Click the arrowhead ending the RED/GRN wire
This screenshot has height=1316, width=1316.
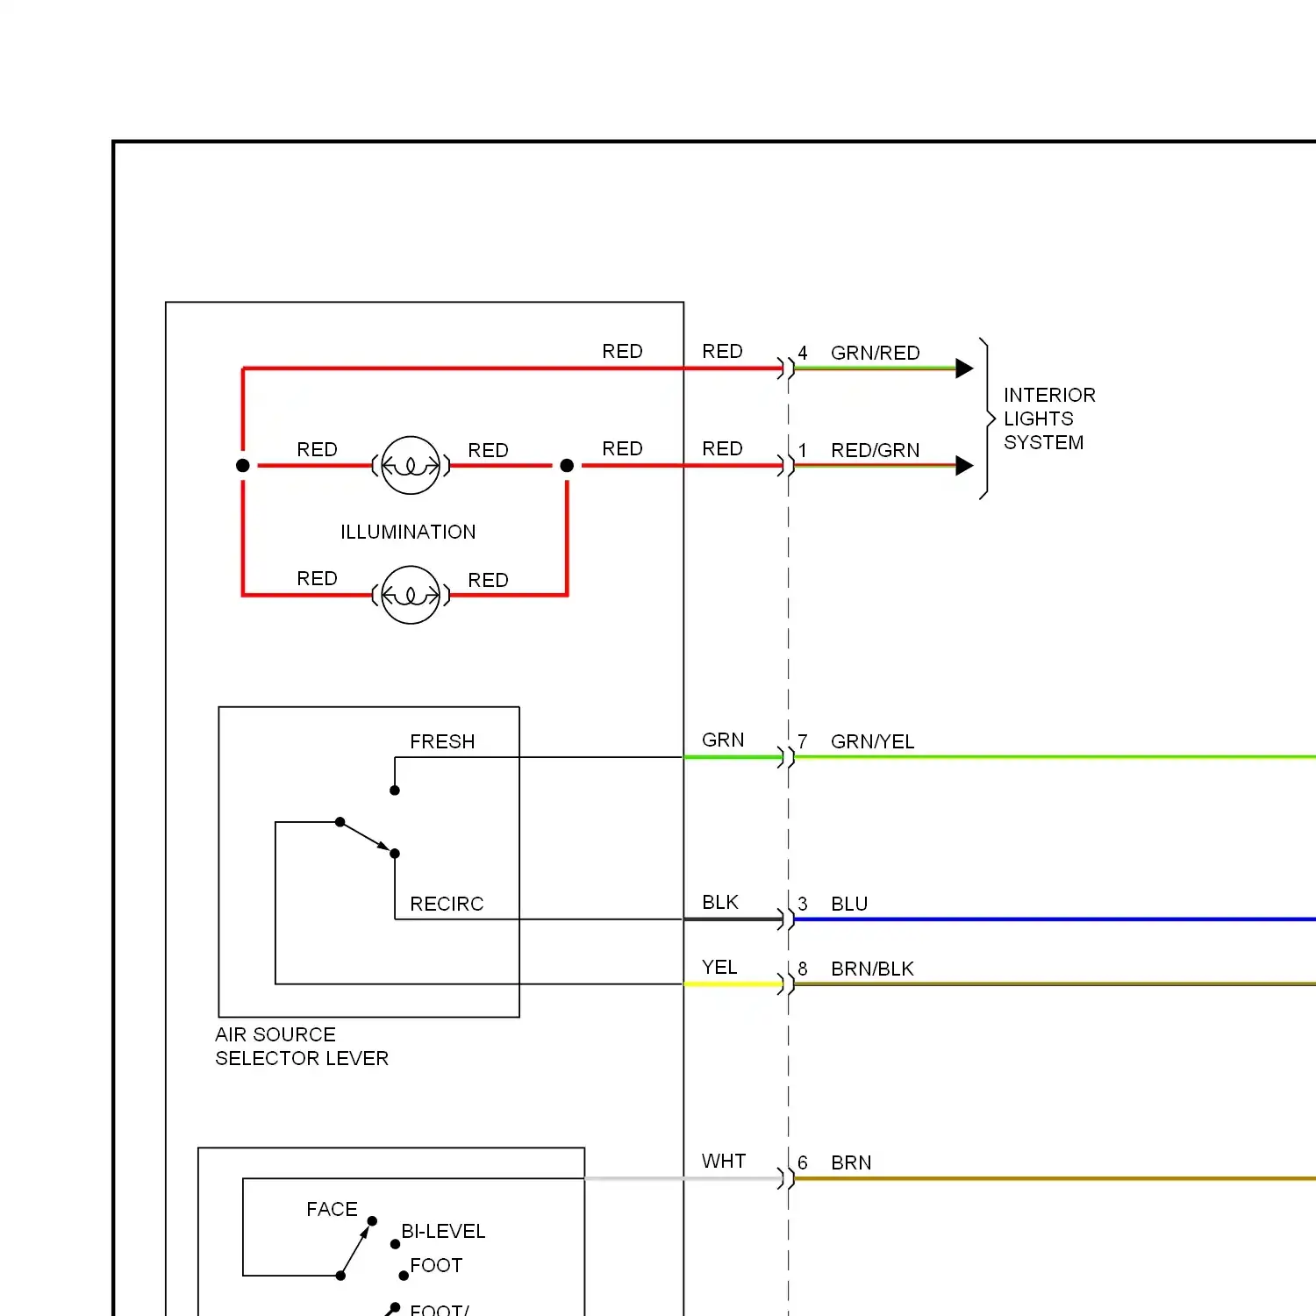coord(964,466)
